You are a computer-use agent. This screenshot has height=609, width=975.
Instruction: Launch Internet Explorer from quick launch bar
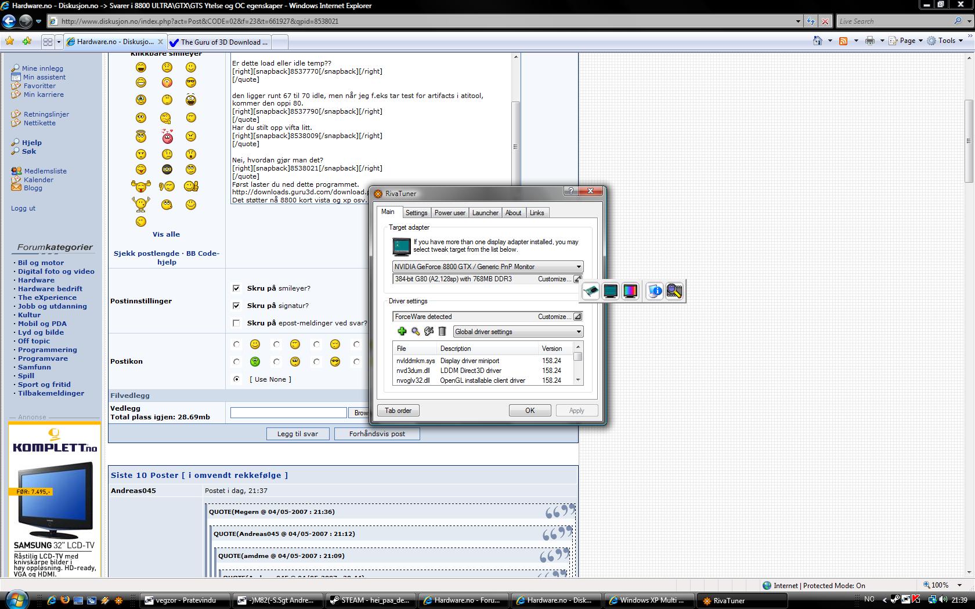pos(52,600)
